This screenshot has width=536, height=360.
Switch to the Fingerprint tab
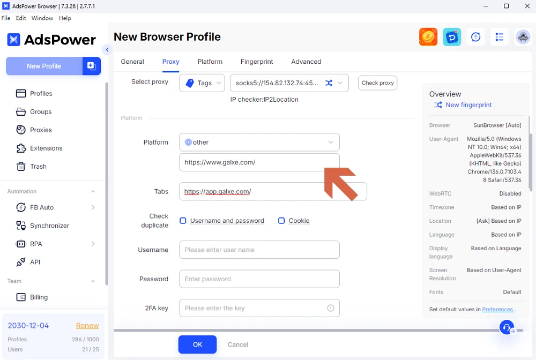tap(257, 62)
